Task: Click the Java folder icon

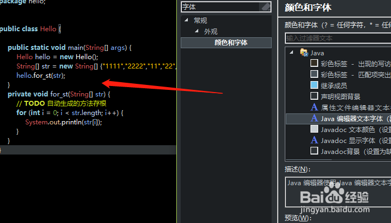Action: 304,53
